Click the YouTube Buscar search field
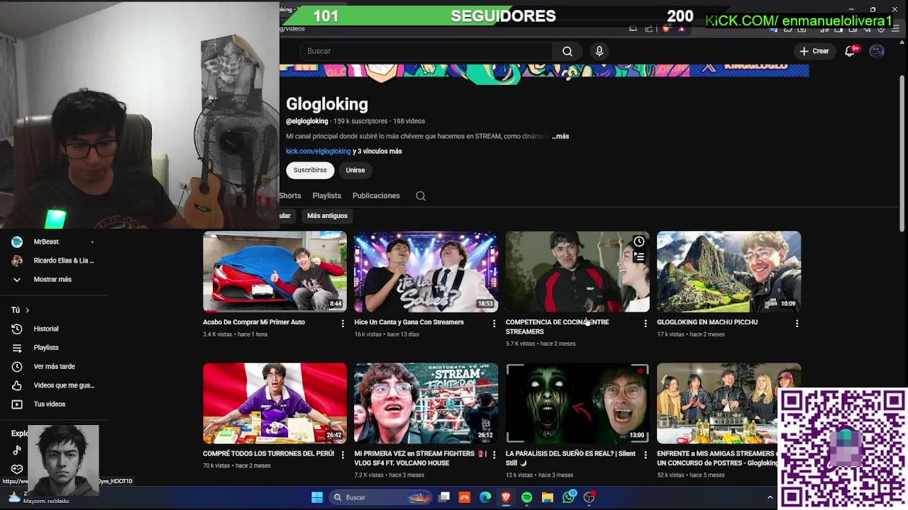The width and height of the screenshot is (908, 510). tap(426, 51)
